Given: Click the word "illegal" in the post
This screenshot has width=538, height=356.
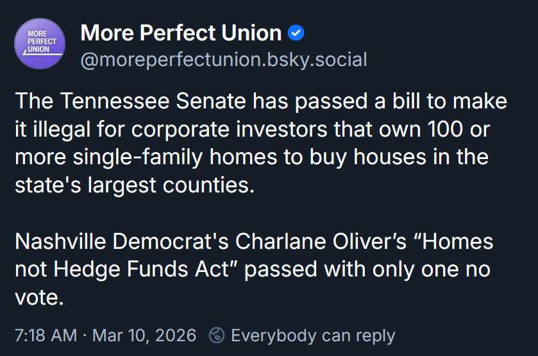Looking at the screenshot, I should (67, 129).
